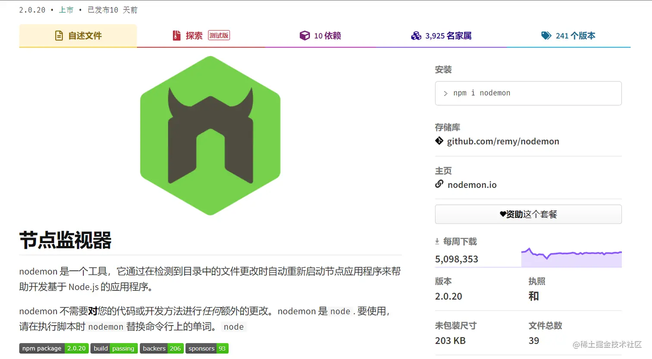Click the weekly downloads arrow icon
Image resolution: width=652 pixels, height=359 pixels.
437,242
